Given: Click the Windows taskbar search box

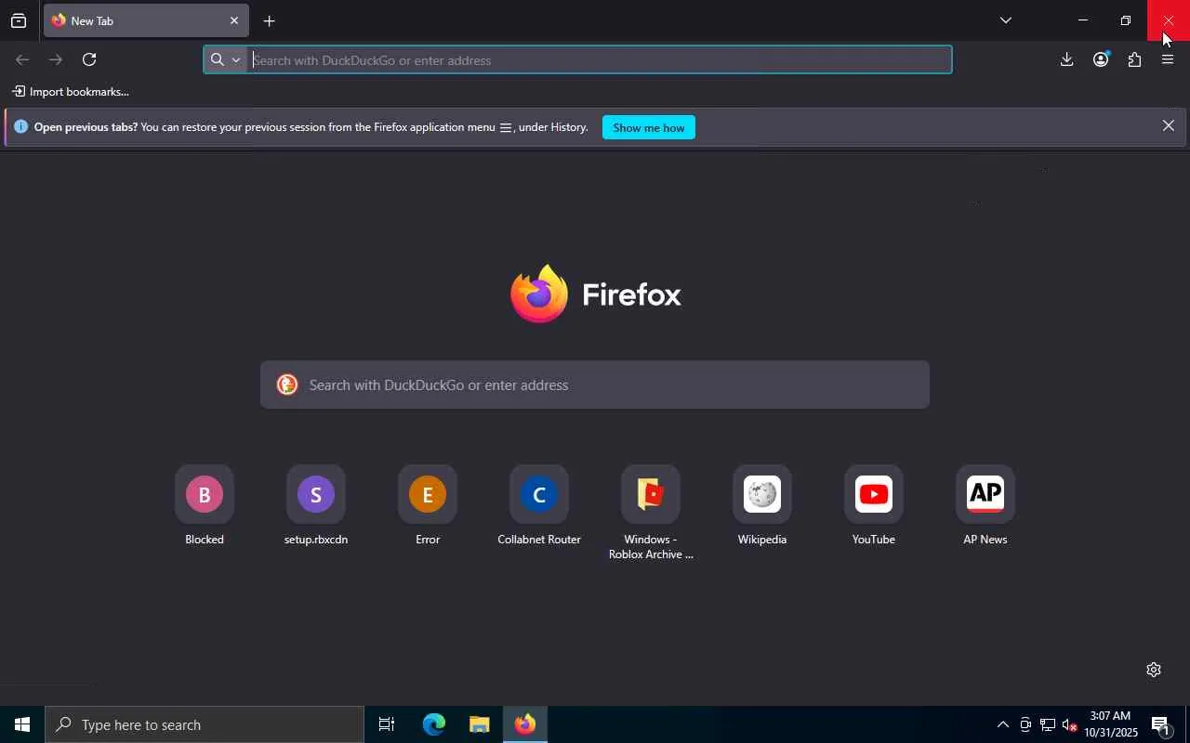Looking at the screenshot, I should pos(205,724).
